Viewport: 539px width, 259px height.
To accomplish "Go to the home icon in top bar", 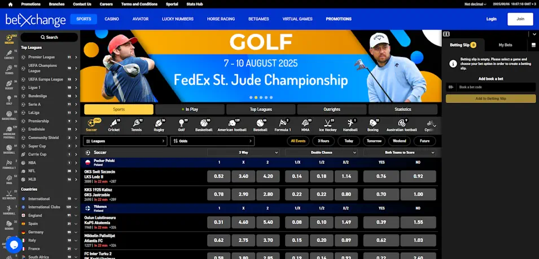I will (10, 4).
